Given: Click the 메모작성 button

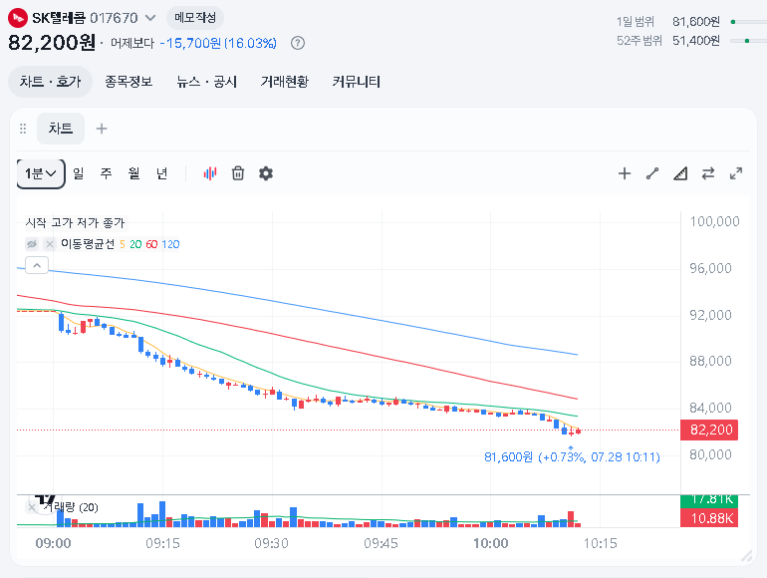Looking at the screenshot, I should coord(195,18).
